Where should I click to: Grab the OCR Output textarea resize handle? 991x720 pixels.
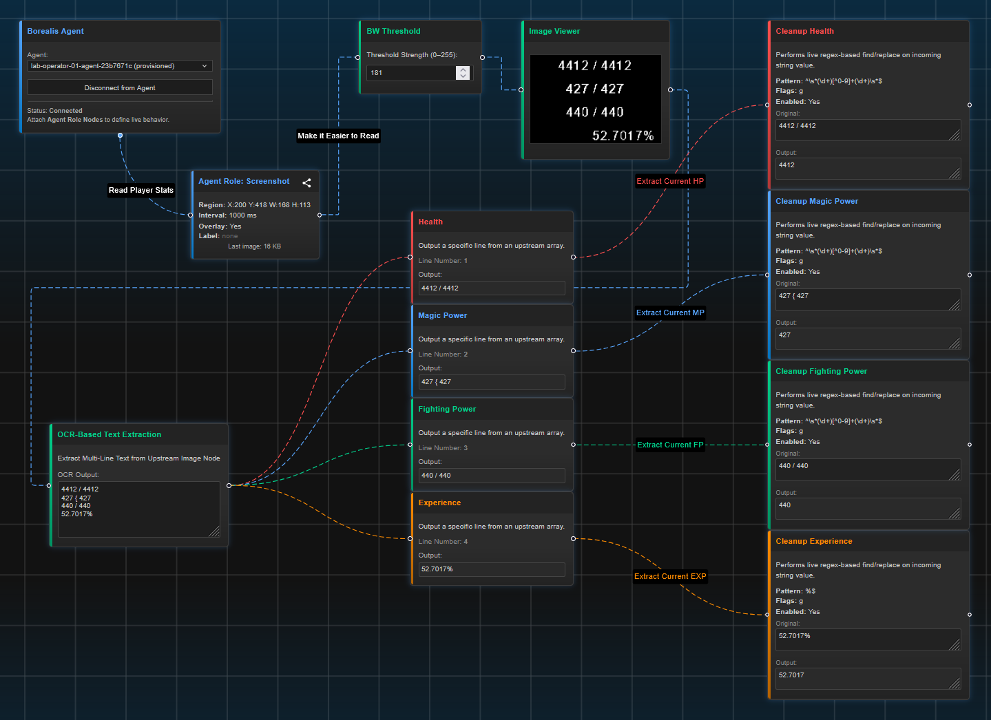point(214,531)
